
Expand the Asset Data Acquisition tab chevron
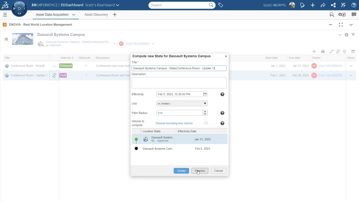pos(74,15)
